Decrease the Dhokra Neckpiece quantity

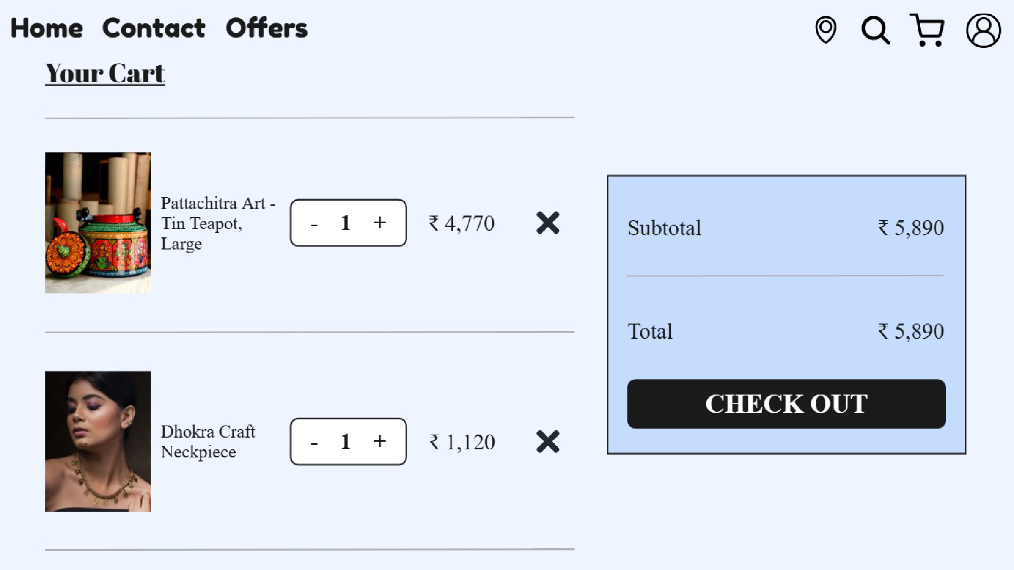click(x=314, y=443)
